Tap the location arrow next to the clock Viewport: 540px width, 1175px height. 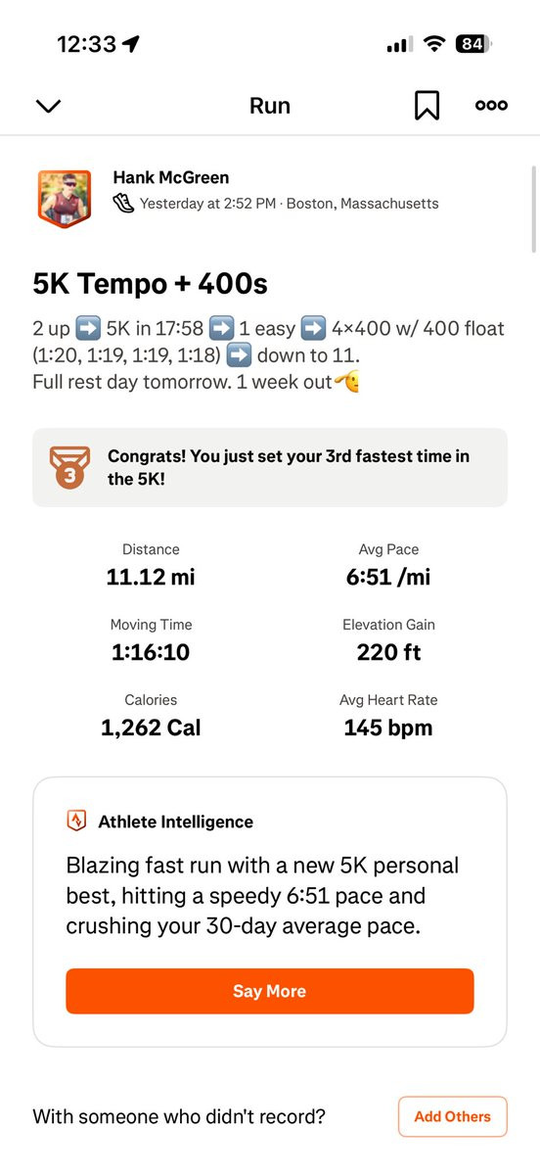[131, 44]
